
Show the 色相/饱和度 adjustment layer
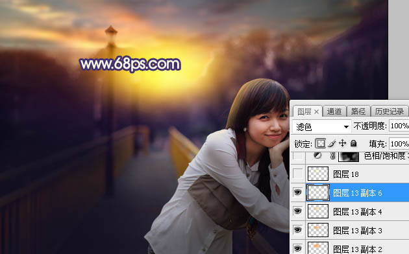(x=298, y=156)
